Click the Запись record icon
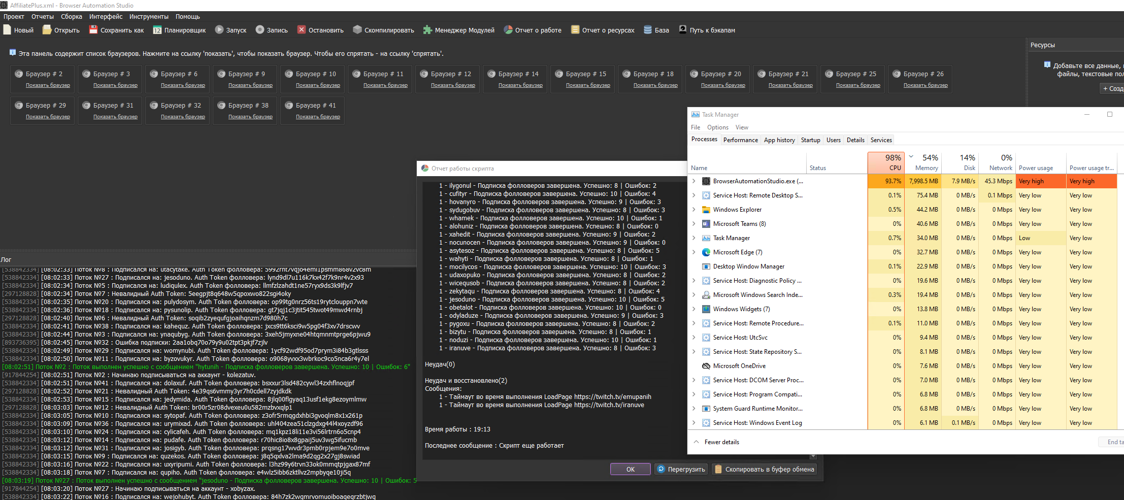This screenshot has height=500, width=1124. pyautogui.click(x=260, y=30)
